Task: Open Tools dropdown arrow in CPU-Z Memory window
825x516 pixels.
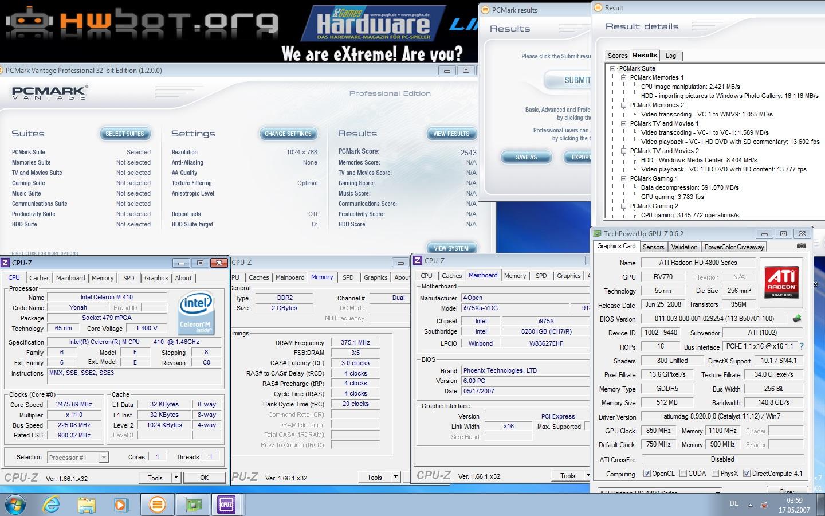Action: (x=395, y=477)
